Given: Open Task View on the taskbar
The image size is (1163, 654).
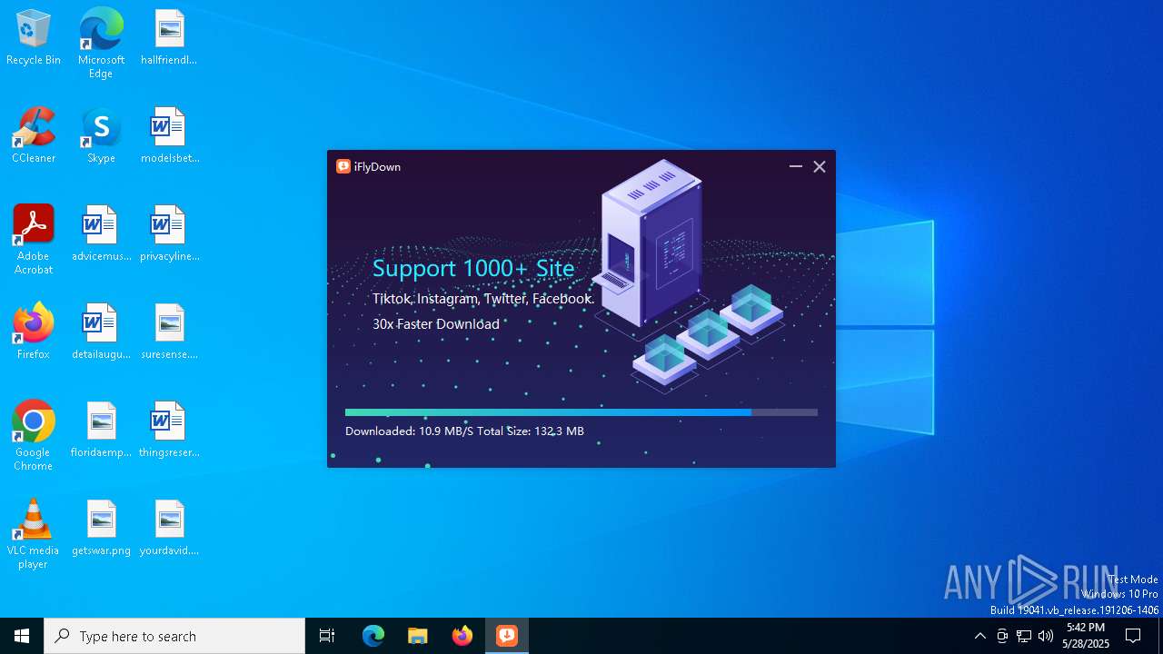Looking at the screenshot, I should tap(327, 636).
